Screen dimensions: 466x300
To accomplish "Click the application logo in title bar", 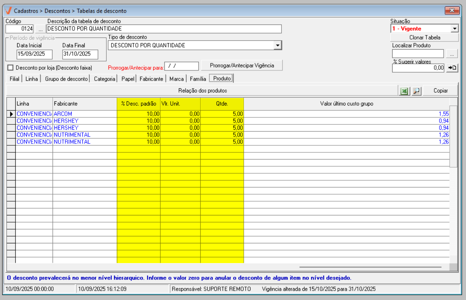I will pos(8,11).
